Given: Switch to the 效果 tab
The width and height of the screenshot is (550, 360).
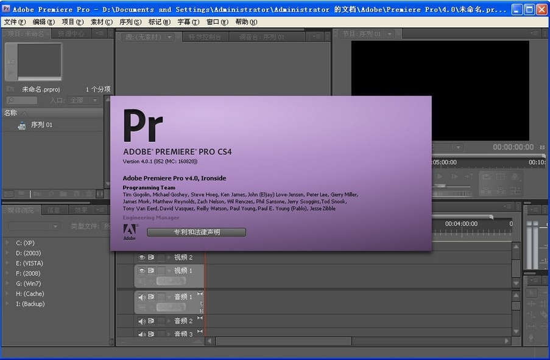Looking at the screenshot, I should coord(80,210).
